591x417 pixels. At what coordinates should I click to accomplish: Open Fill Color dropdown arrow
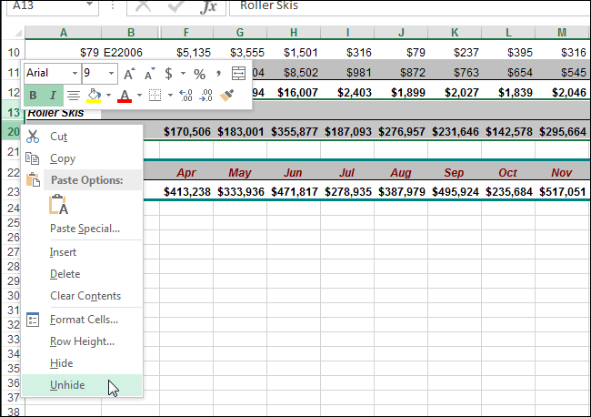click(x=108, y=95)
